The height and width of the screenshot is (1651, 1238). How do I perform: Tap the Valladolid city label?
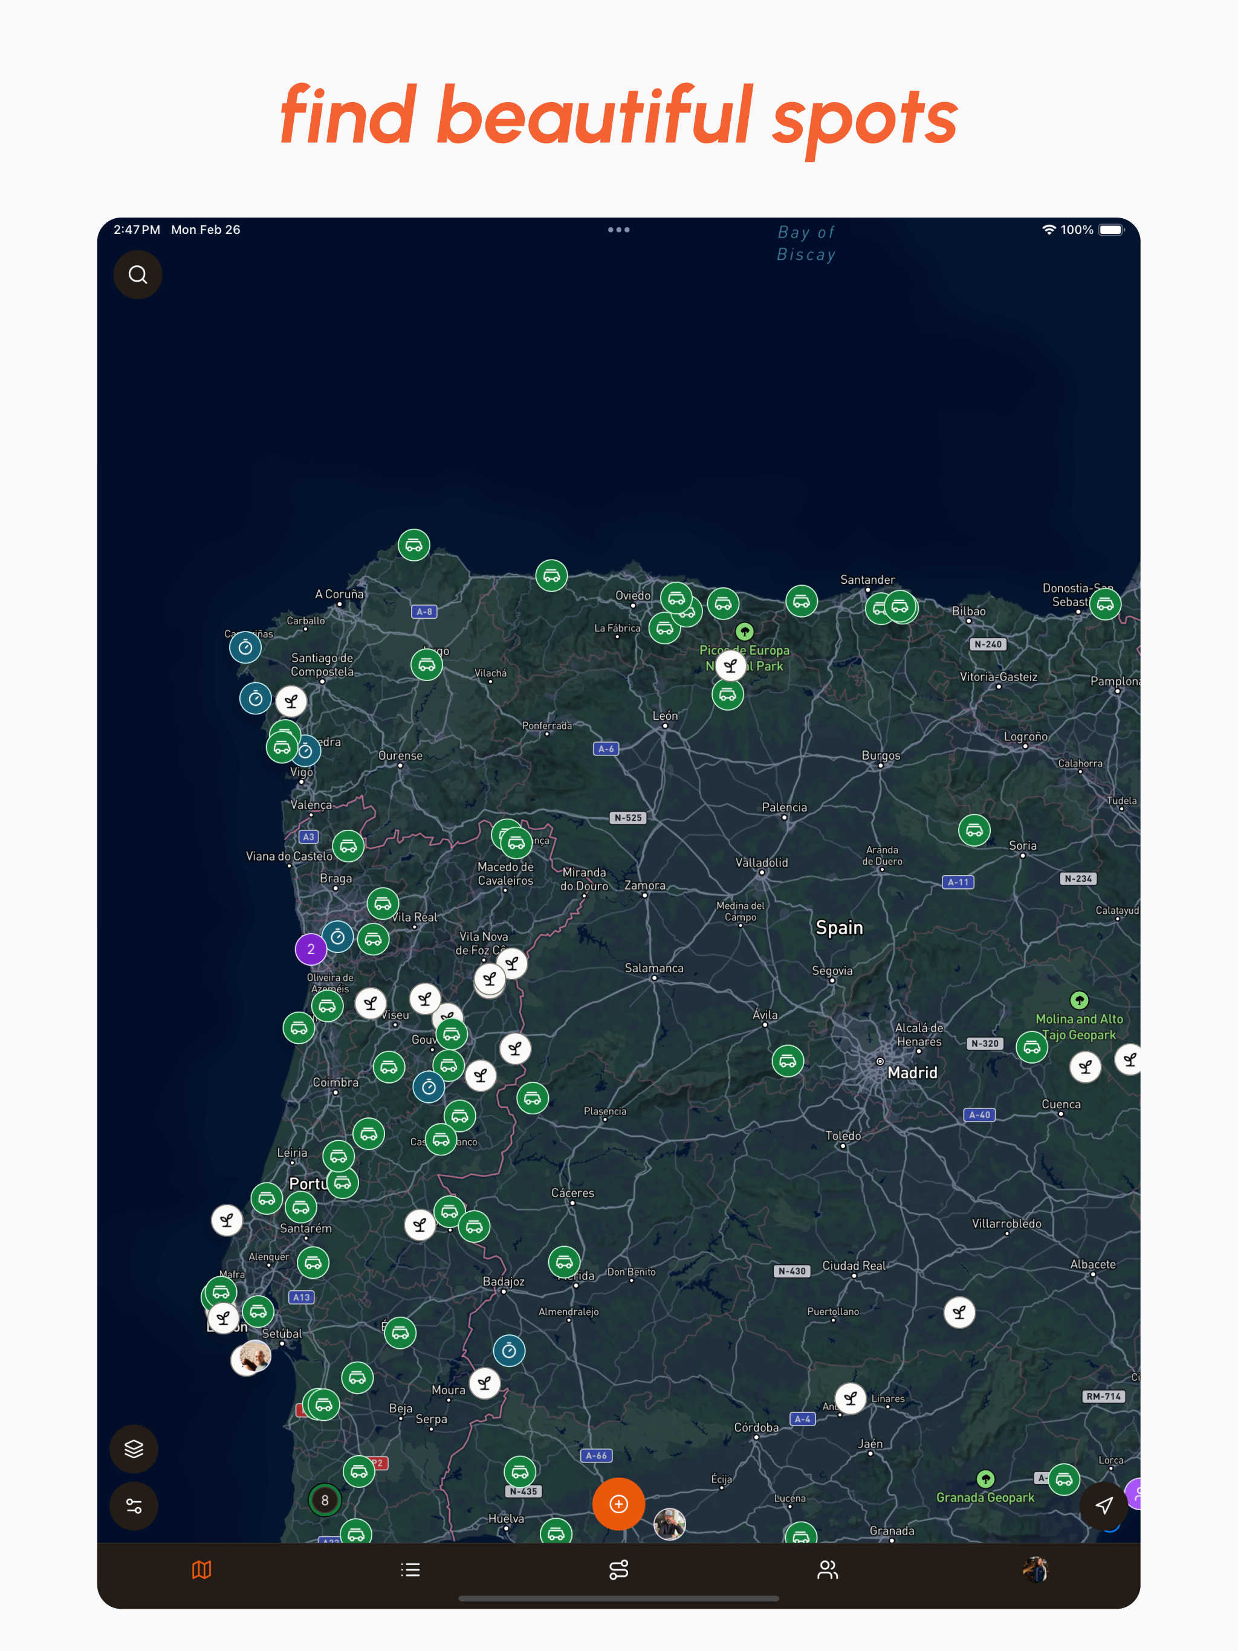click(x=762, y=862)
